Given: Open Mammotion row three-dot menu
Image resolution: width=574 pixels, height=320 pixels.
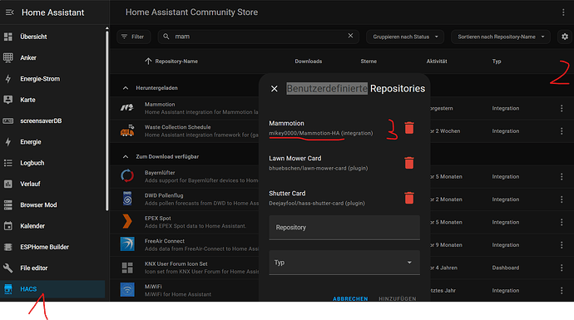Looking at the screenshot, I should click(x=562, y=108).
